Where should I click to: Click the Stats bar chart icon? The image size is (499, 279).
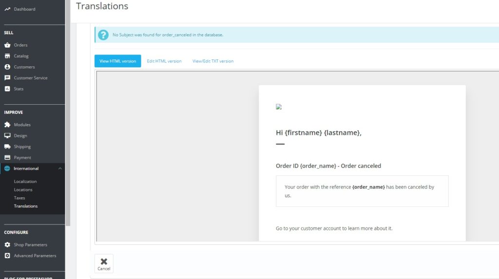click(x=7, y=89)
